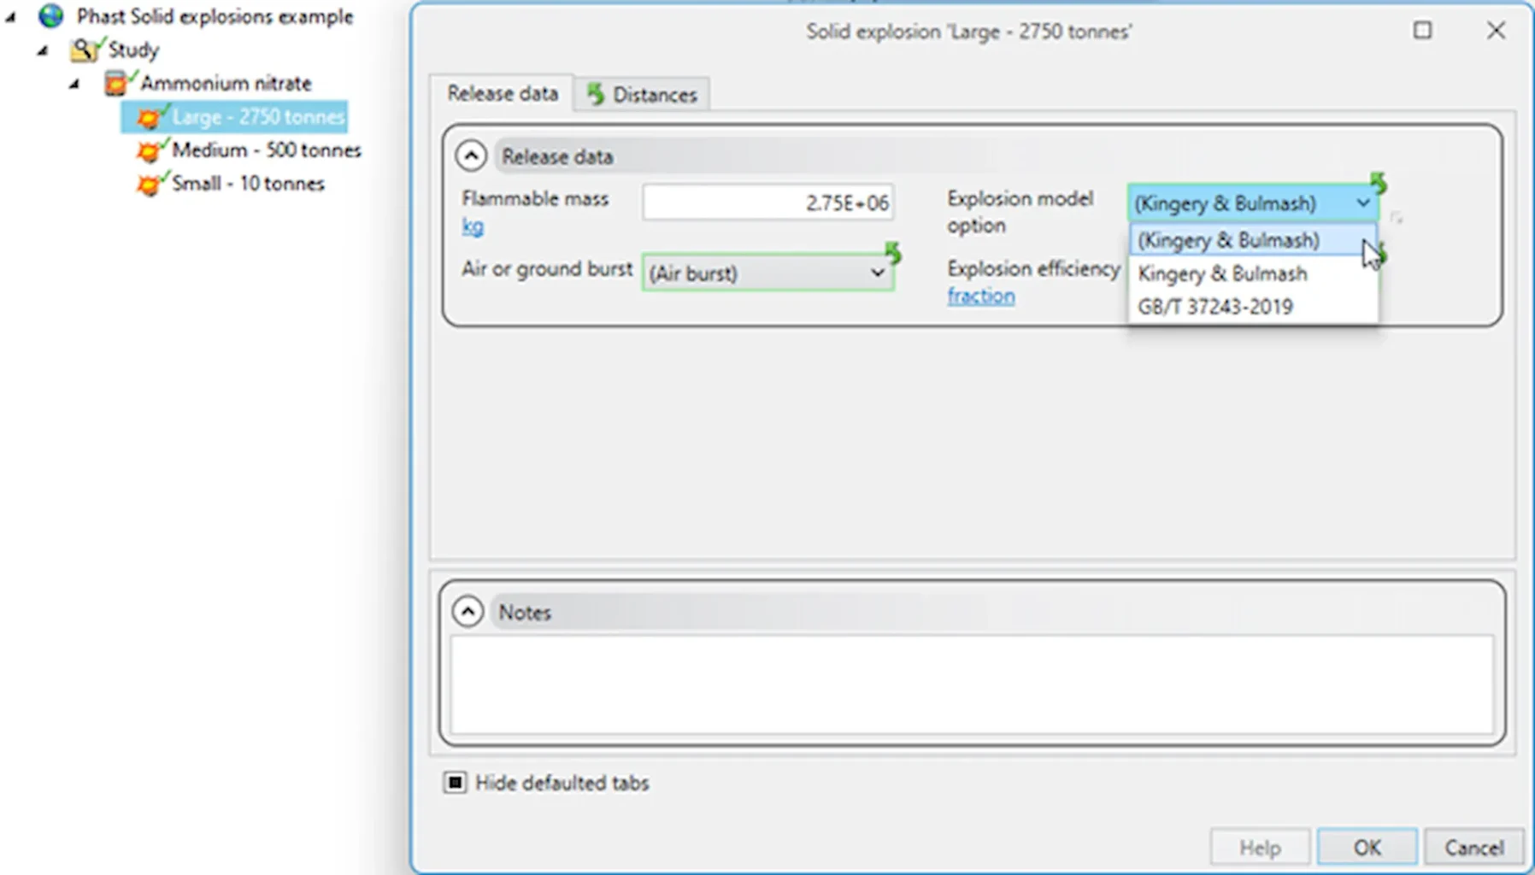Viewport: 1535px width, 875px height.
Task: Click the Explosion efficiency label
Action: pyautogui.click(x=1033, y=268)
